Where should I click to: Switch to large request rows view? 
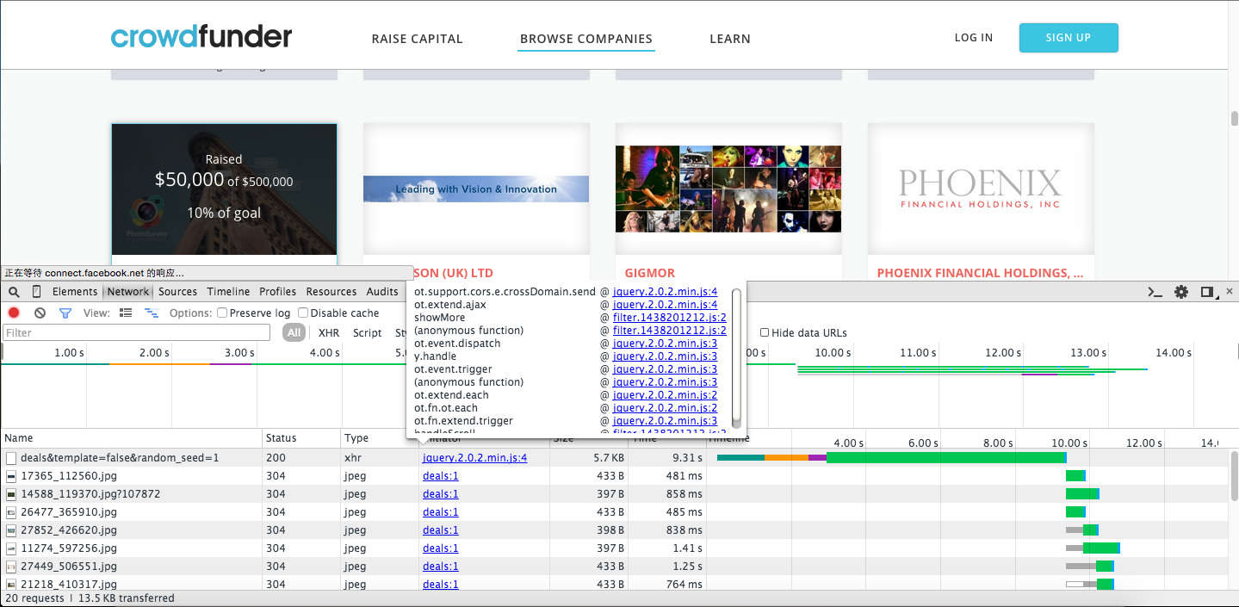pos(126,313)
